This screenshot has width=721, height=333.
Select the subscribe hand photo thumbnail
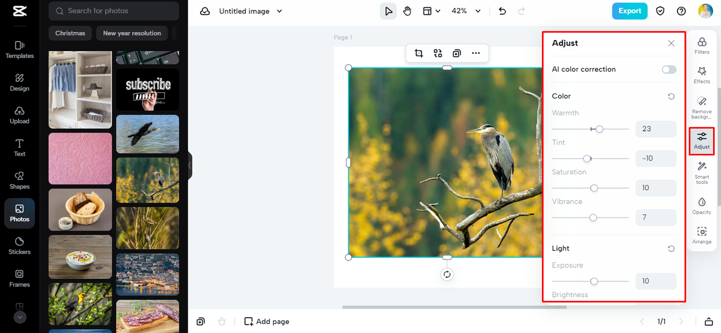[148, 89]
